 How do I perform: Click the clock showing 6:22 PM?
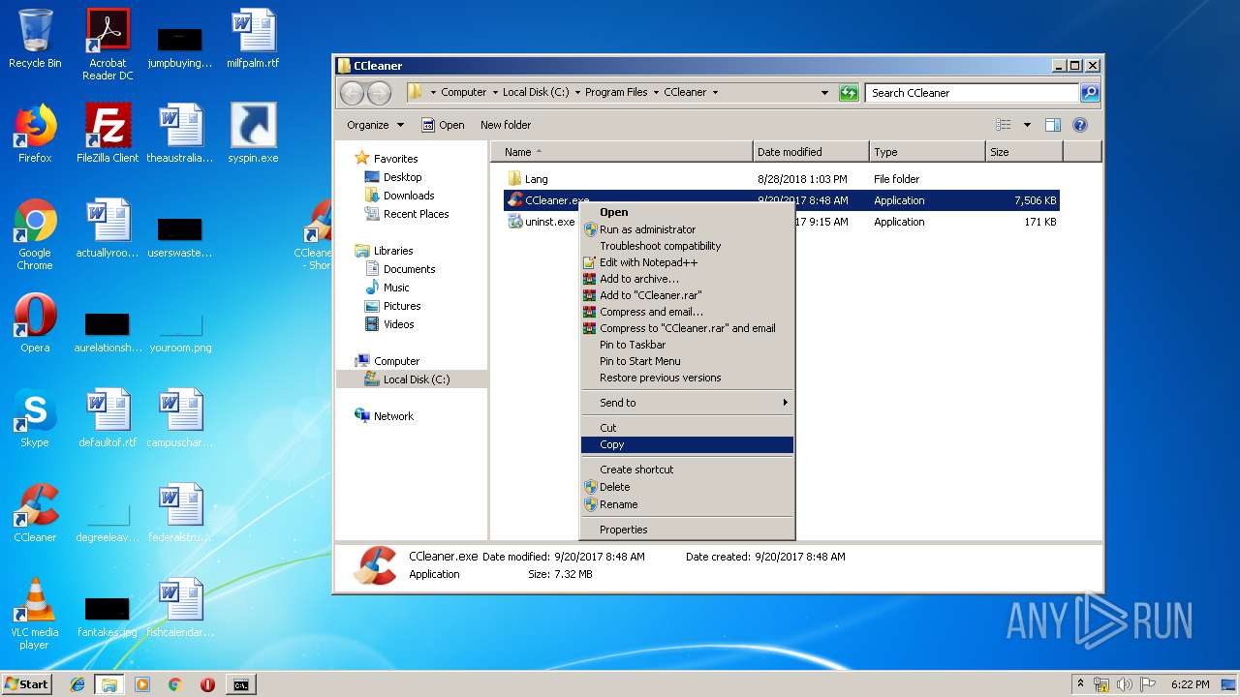1190,684
